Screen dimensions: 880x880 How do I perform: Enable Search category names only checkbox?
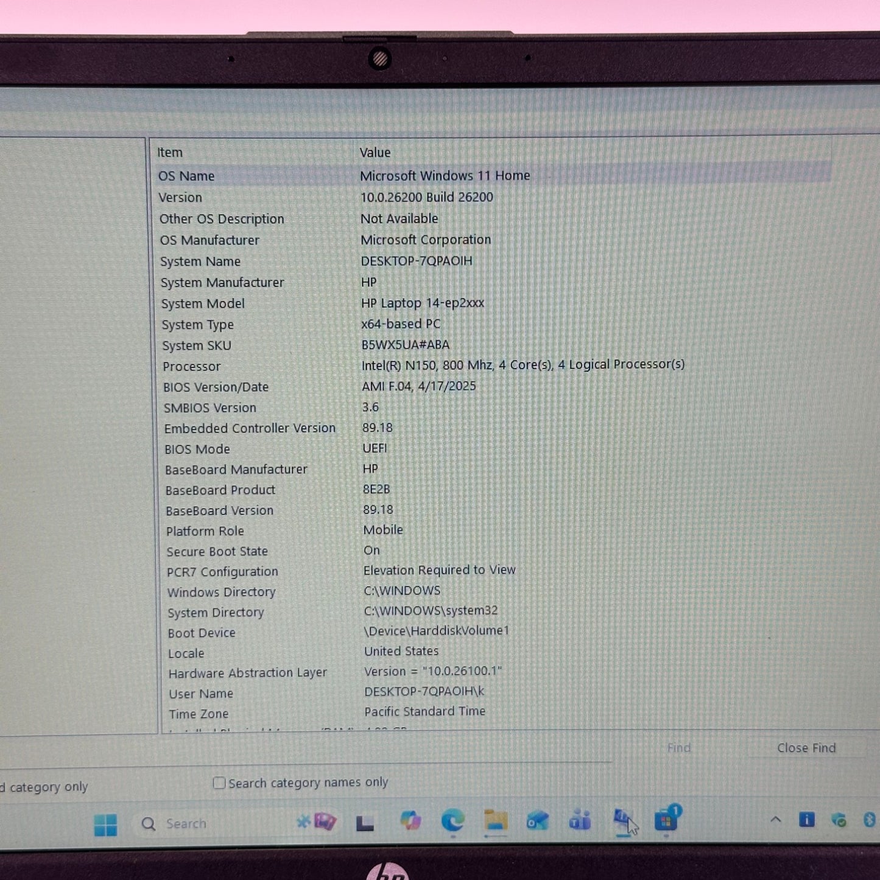click(x=219, y=783)
